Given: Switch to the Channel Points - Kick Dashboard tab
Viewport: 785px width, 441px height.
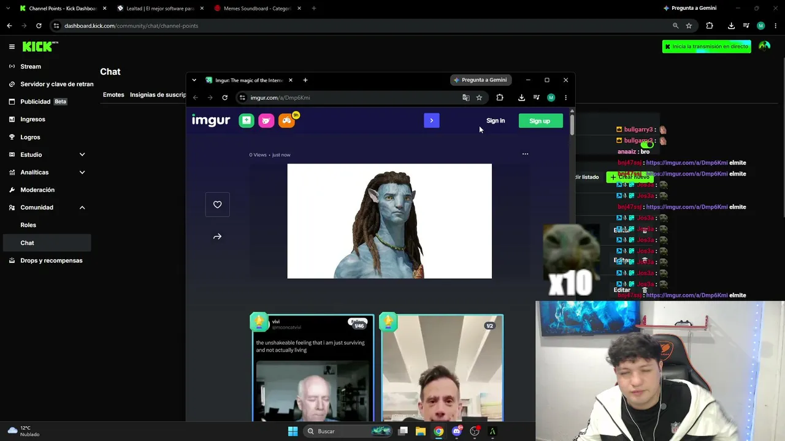Looking at the screenshot, I should [61, 9].
